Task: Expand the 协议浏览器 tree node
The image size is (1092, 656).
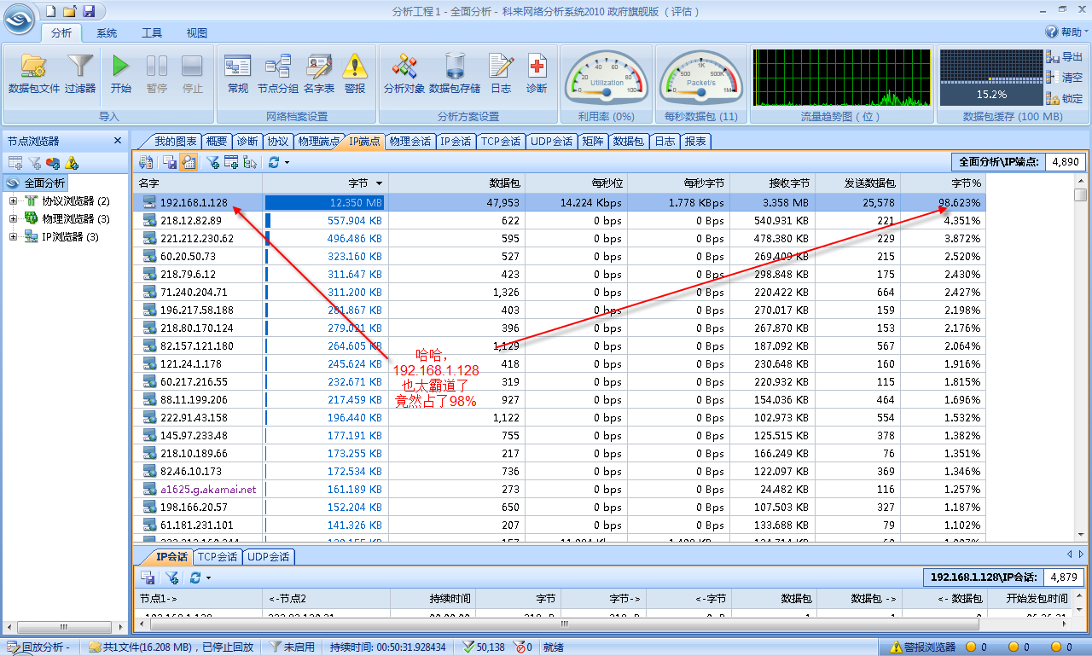Action: click(x=14, y=201)
